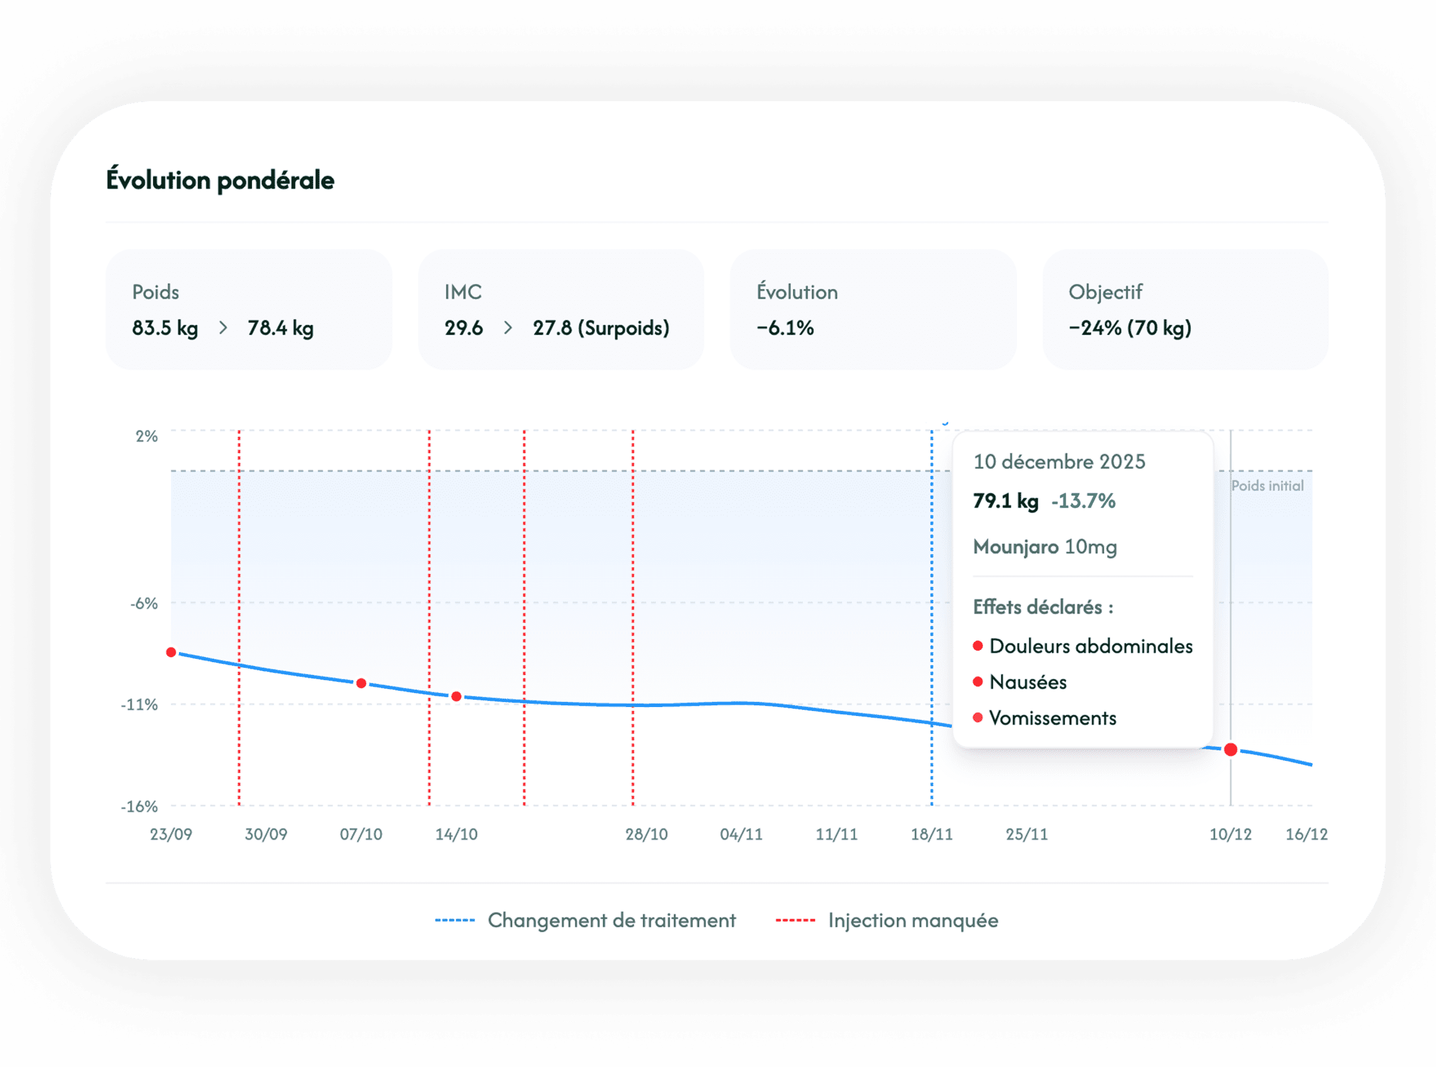Screen dimensions: 1436x1067
Task: Click the Vomissements entry in tooltip
Action: coord(1052,718)
